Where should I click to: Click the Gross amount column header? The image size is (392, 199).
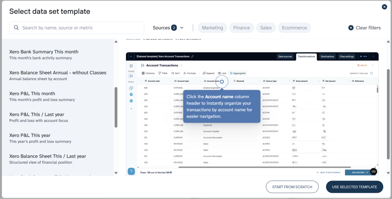300,81
